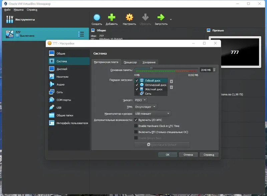Uncheck Гибкий диск in boot order
Screen dimensions: 267x196
137,81
